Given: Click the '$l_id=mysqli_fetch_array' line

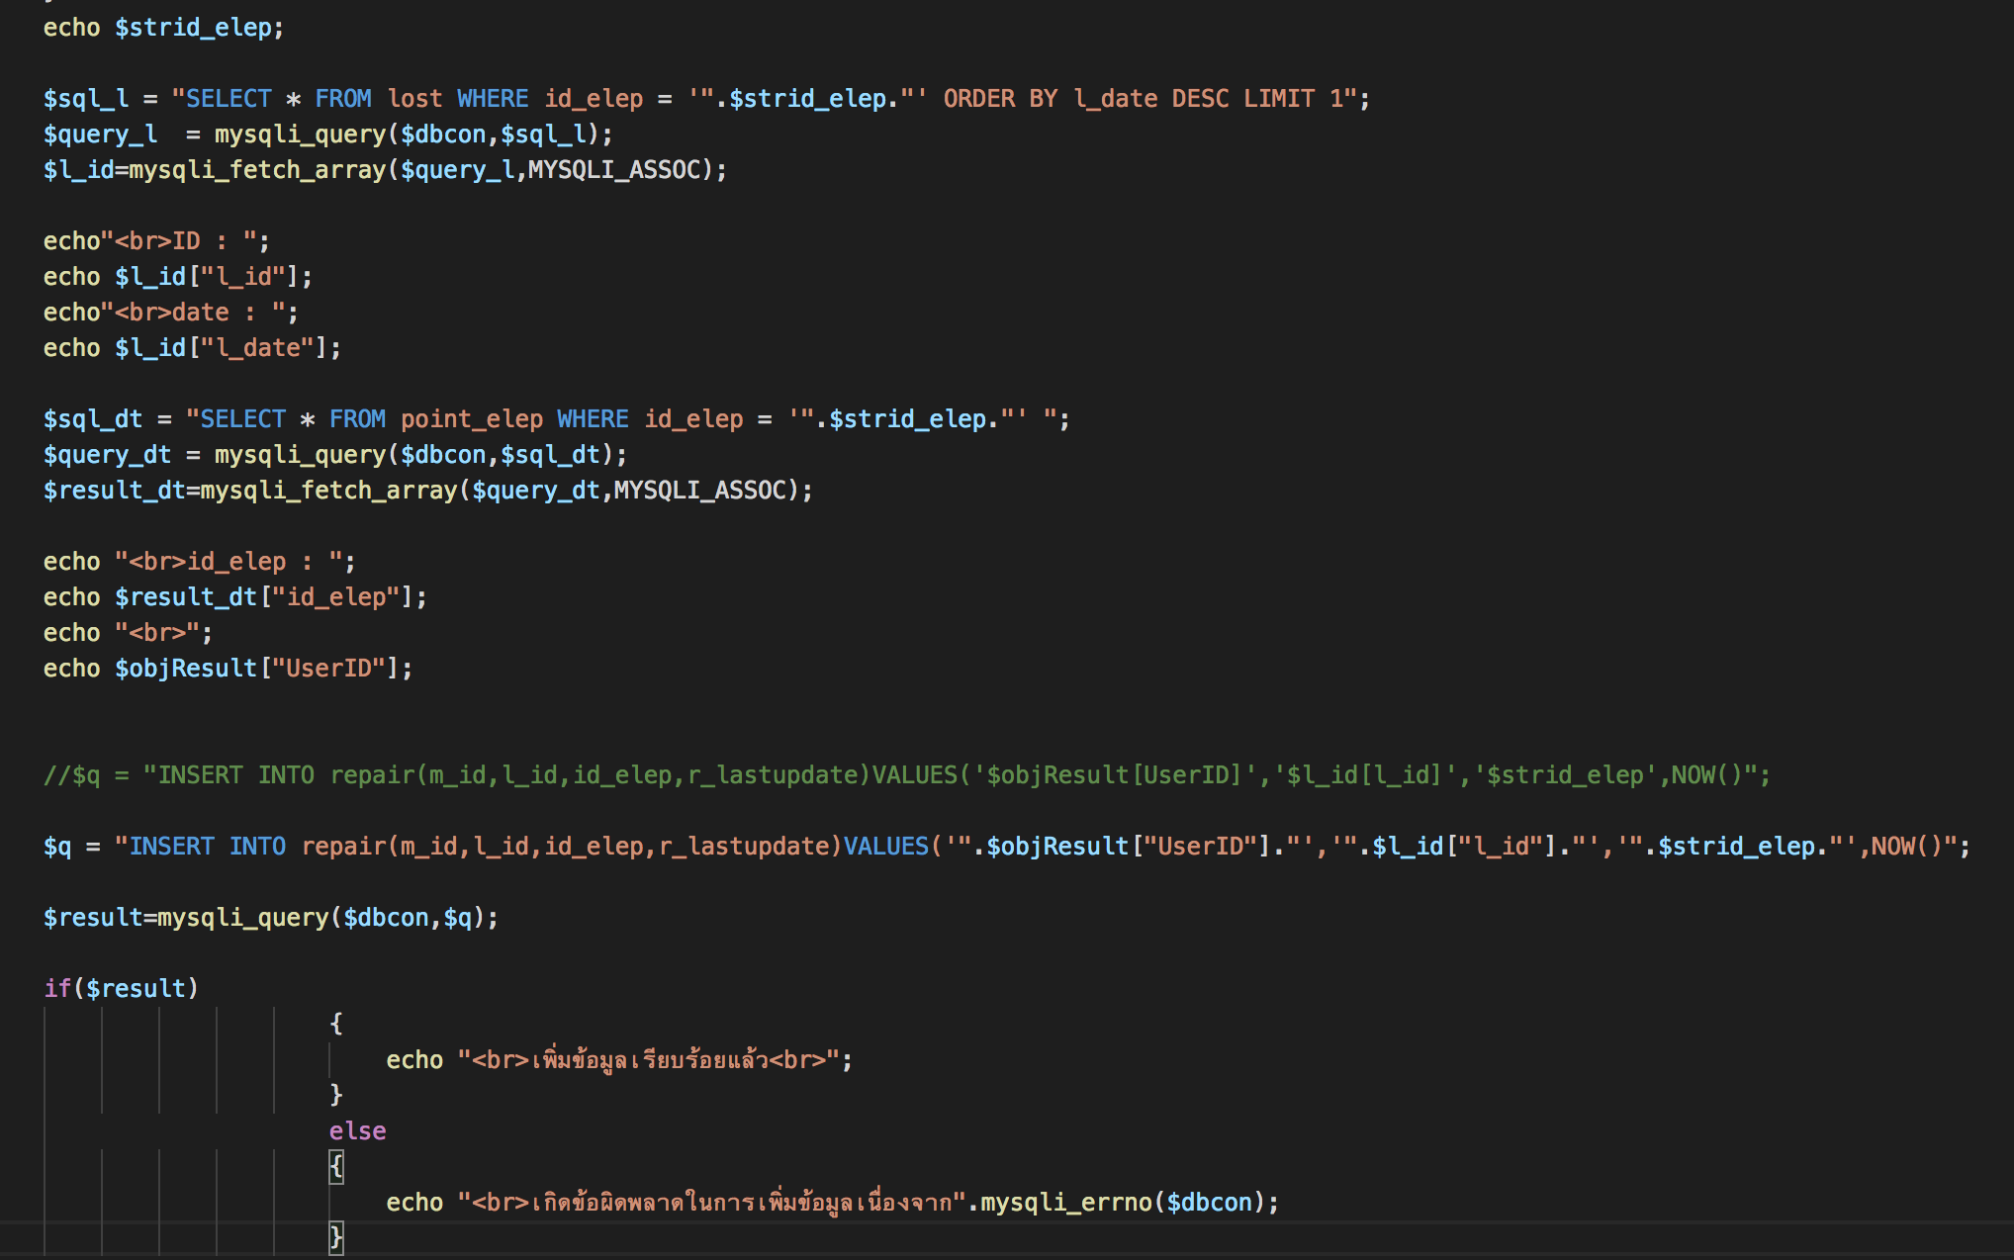Looking at the screenshot, I should [x=385, y=170].
